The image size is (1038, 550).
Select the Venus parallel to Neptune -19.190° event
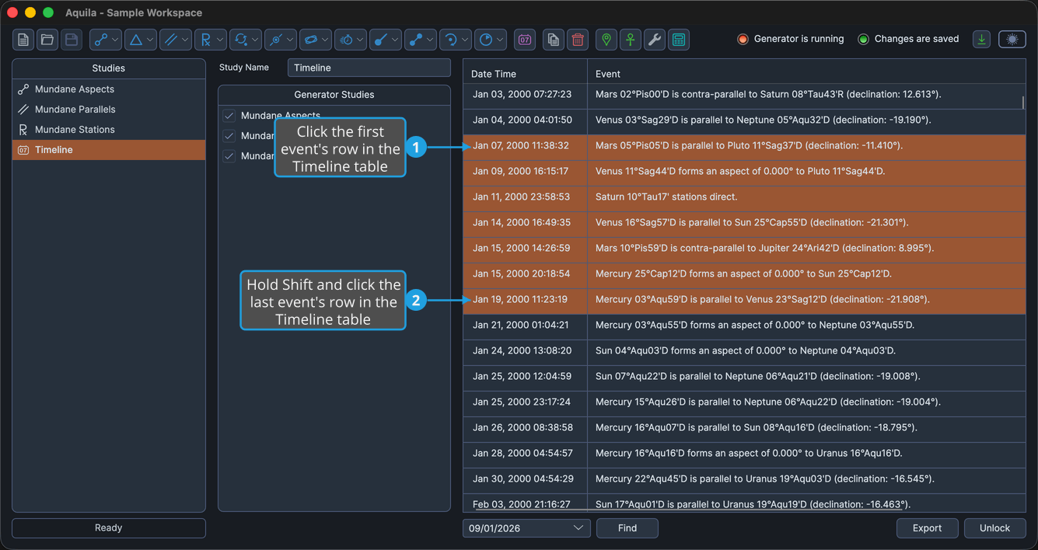pos(744,120)
